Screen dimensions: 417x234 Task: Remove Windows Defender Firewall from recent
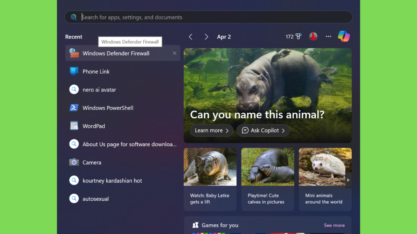174,53
